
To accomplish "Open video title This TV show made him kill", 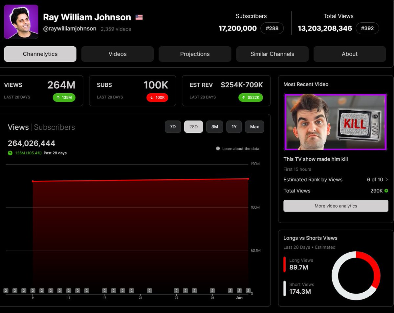I will [x=316, y=159].
